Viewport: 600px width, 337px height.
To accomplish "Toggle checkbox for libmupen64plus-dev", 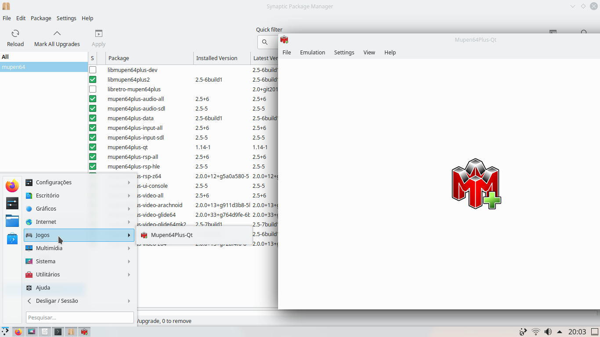I will 93,70.
